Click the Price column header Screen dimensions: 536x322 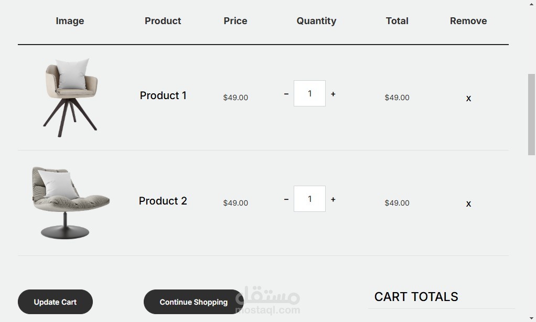[x=235, y=21]
